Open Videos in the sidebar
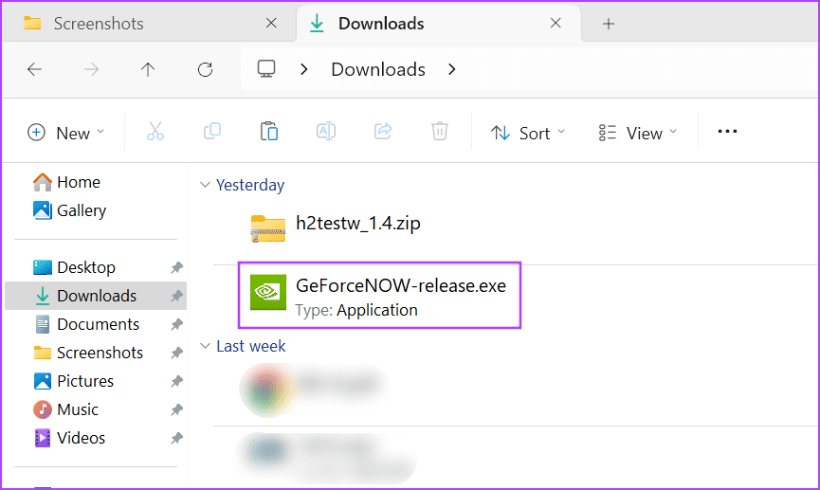This screenshot has height=490, width=820. pos(69,438)
